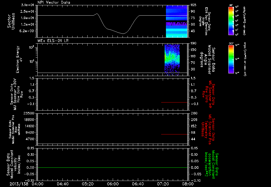Click the "23500" scanner position tick
The image size is (271, 187).
tap(29, 113)
